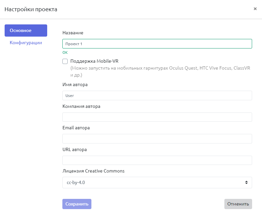Click the empty Компания автора field
The image size is (262, 219).
(x=157, y=117)
